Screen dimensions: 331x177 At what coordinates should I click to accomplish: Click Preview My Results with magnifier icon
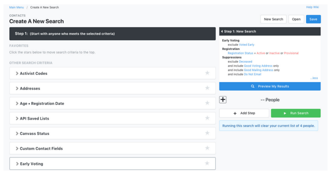[x=270, y=86]
